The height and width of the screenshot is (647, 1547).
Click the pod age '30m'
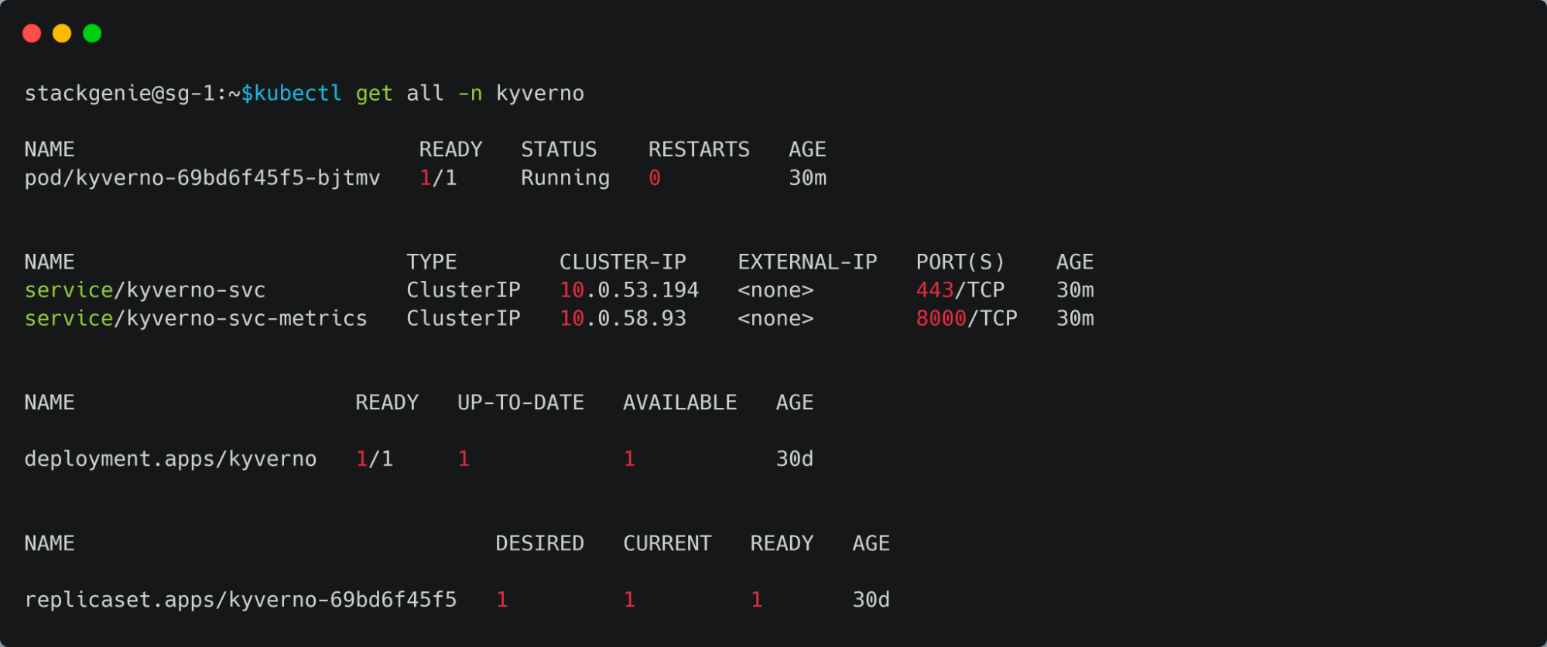coord(808,178)
